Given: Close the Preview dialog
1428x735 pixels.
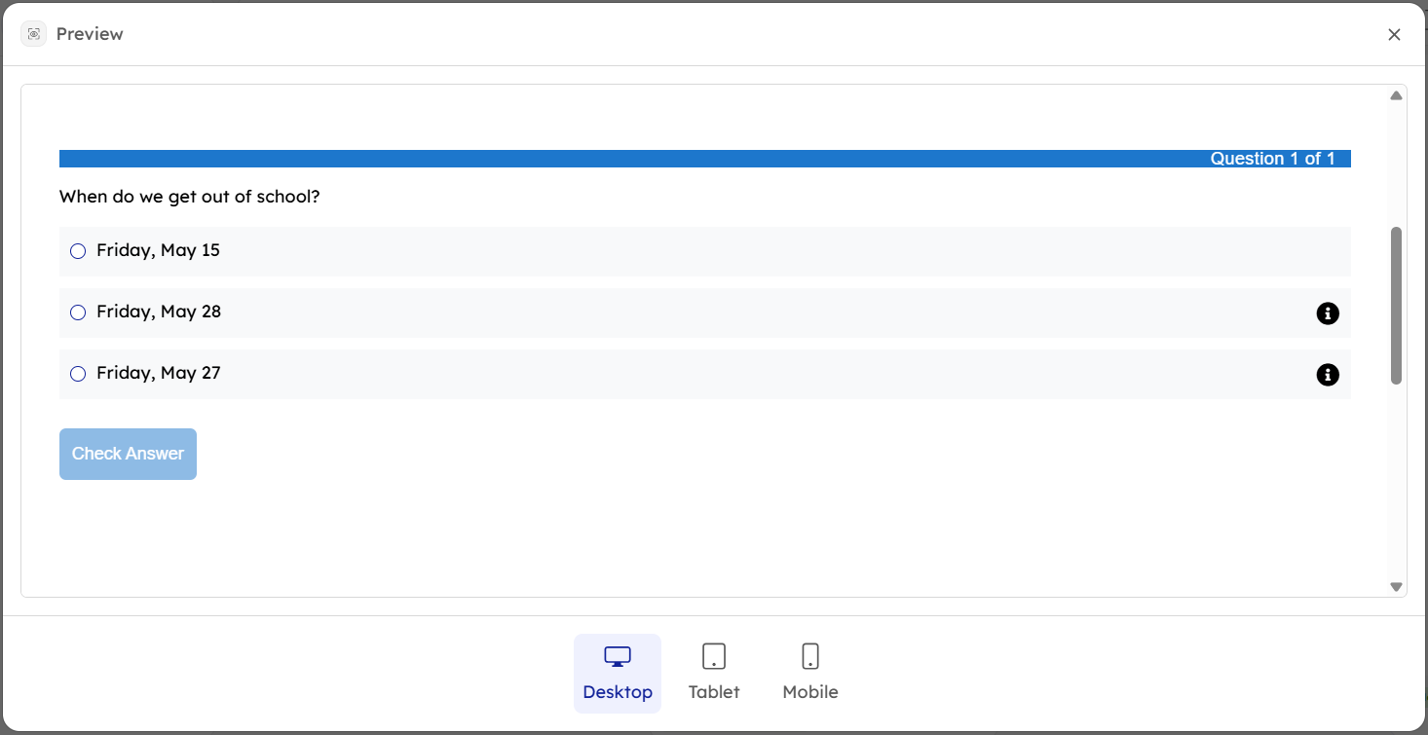Looking at the screenshot, I should [x=1394, y=35].
